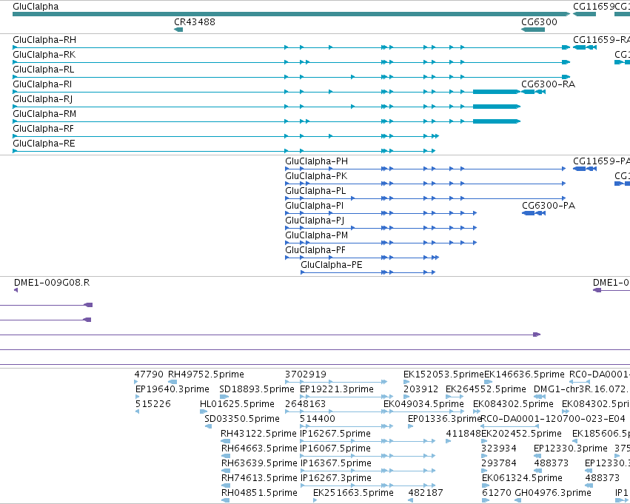The image size is (630, 504).
Task: Click the 515226 EST label
Action: click(153, 404)
